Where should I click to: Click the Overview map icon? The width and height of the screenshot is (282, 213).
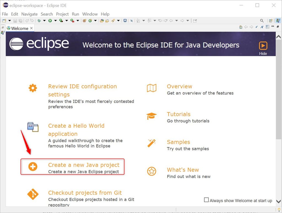(152, 88)
